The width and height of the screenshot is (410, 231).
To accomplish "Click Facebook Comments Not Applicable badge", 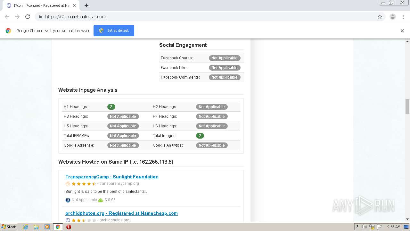I will pos(225,77).
